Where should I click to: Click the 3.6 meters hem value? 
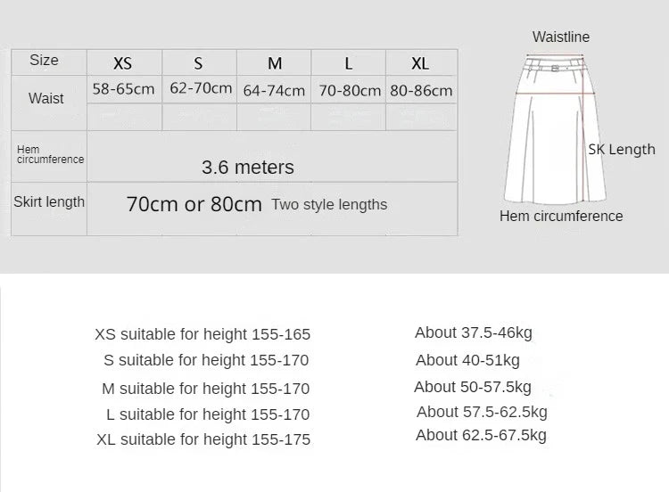coord(248,168)
